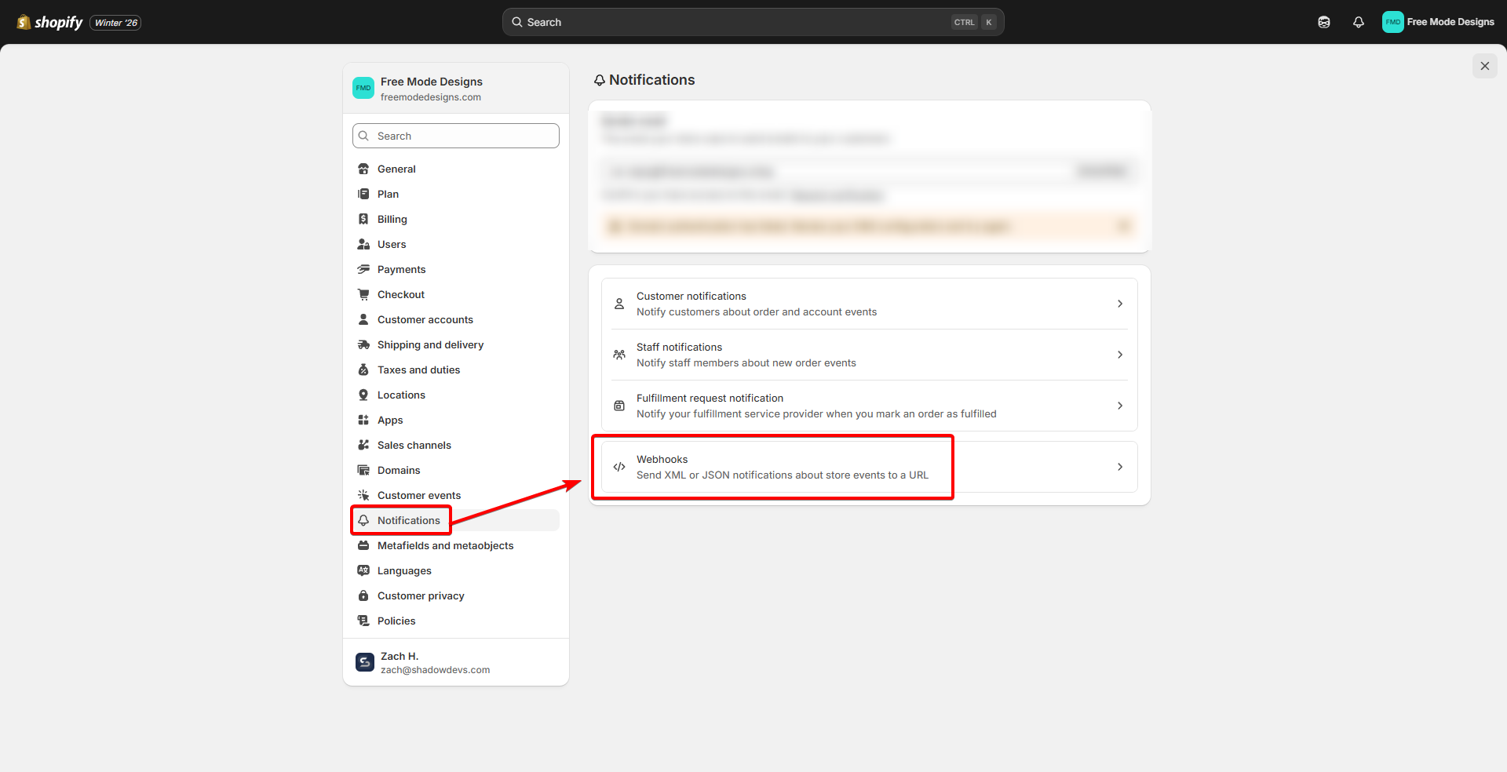This screenshot has width=1507, height=772.
Task: Expand the Staff notifications row chevron
Action: (1119, 355)
